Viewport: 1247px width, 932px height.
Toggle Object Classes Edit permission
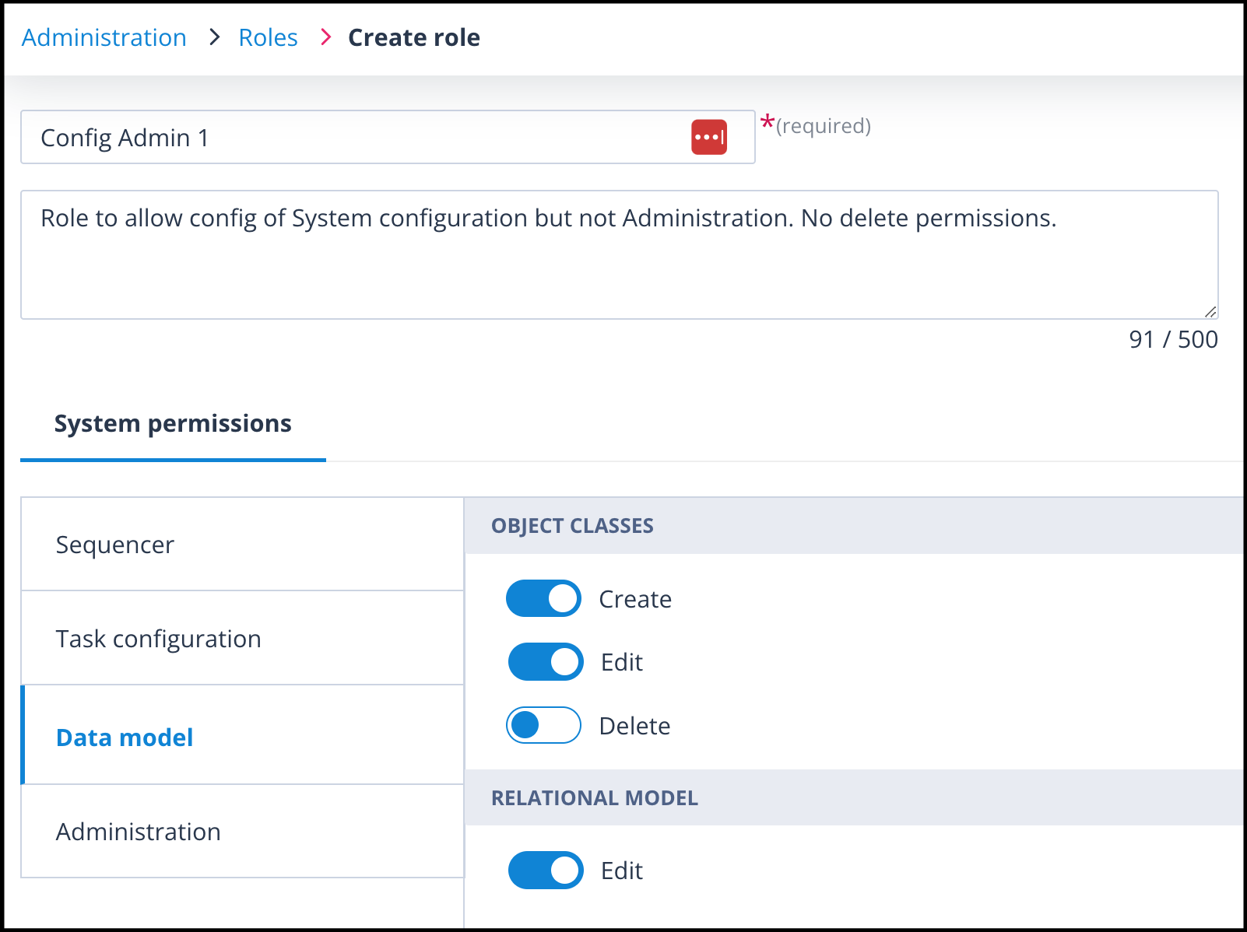(546, 662)
